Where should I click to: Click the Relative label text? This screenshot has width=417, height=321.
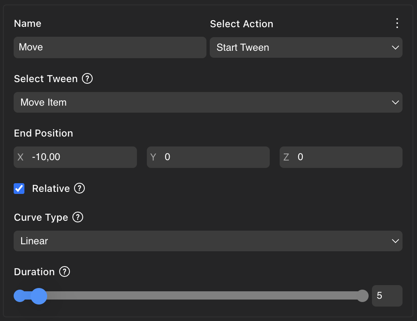click(51, 189)
